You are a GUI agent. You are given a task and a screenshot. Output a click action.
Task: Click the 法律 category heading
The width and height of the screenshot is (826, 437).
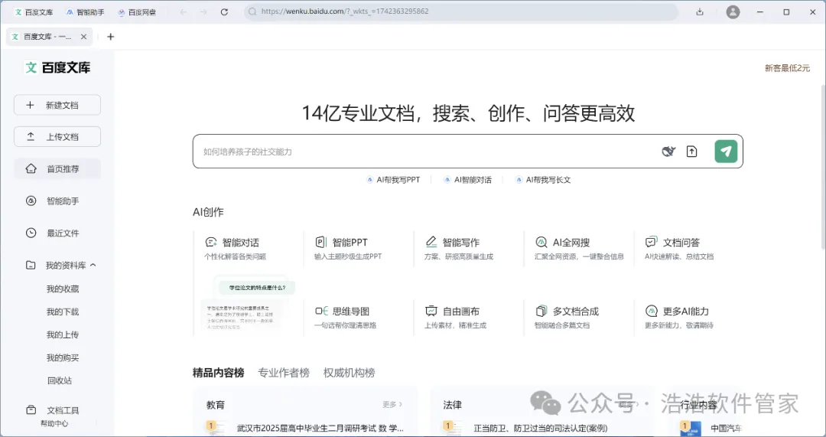click(x=453, y=405)
